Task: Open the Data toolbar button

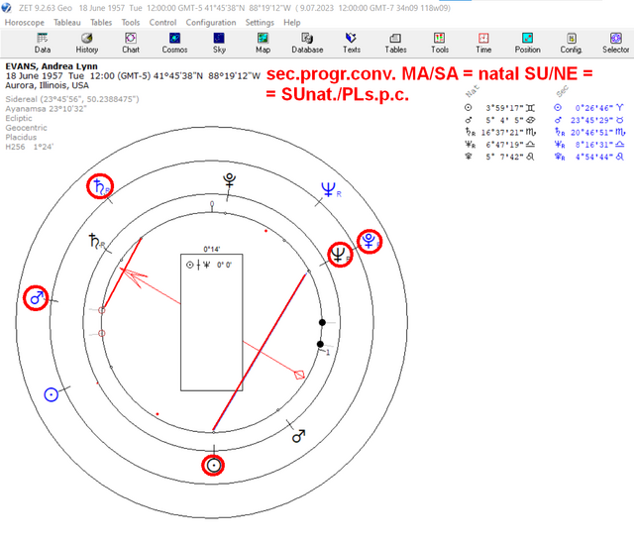Action: pos(42,44)
